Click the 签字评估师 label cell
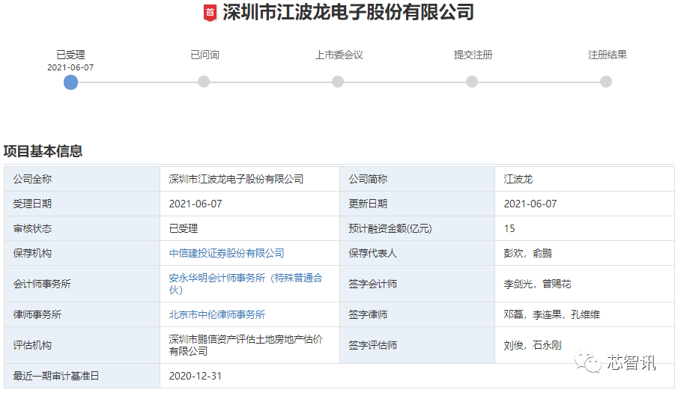The image size is (678, 393). (x=417, y=345)
